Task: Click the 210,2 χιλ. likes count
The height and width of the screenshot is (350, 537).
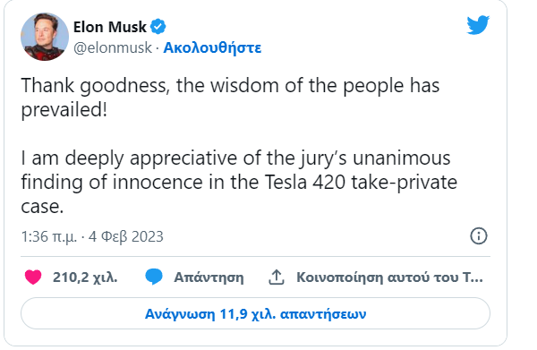Action: (x=85, y=277)
